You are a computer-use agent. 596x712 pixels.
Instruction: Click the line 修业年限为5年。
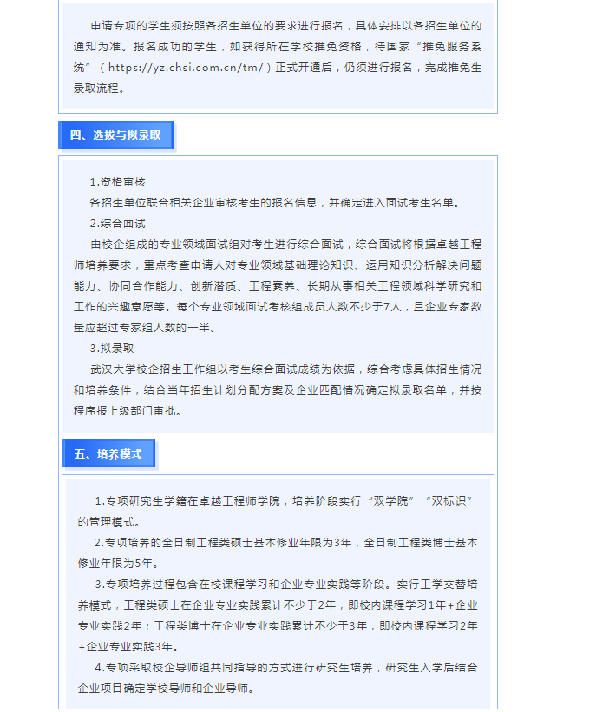coord(120,564)
